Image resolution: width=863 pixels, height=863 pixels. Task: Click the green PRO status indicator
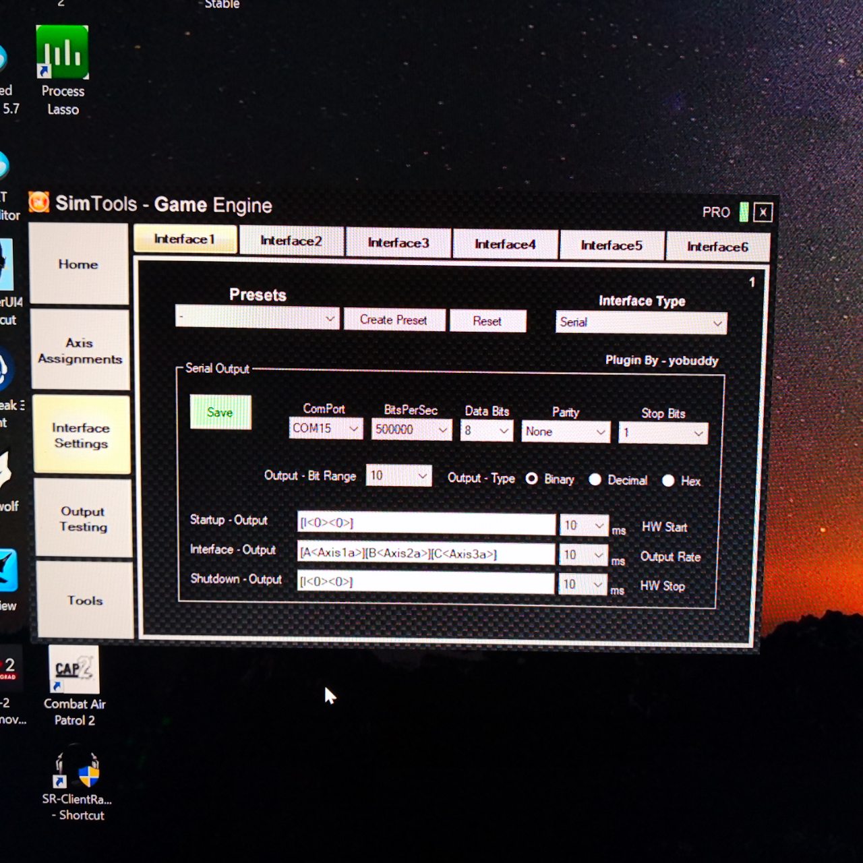coord(744,212)
